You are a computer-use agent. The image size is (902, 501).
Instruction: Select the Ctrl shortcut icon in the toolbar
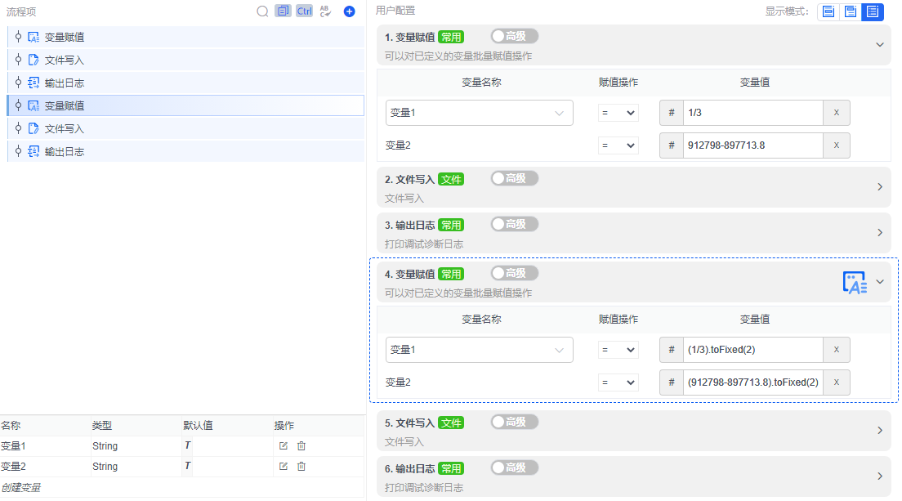coord(303,11)
